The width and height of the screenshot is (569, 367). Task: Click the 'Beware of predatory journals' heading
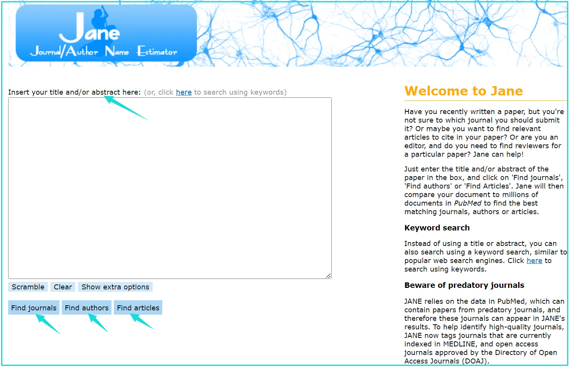464,285
